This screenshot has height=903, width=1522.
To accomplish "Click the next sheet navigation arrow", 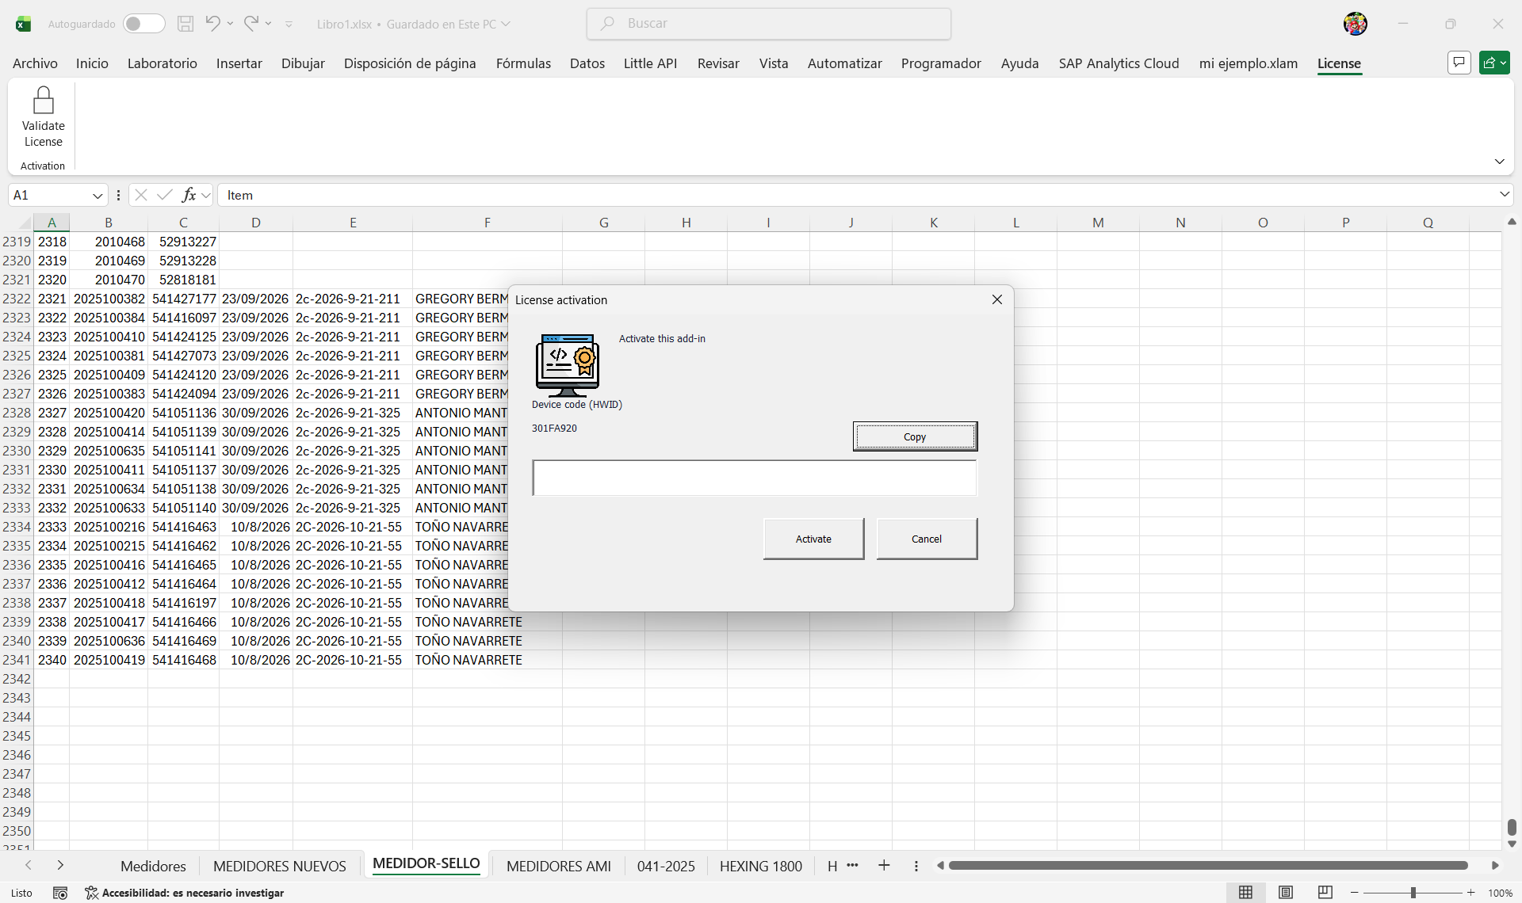I will coord(60,866).
